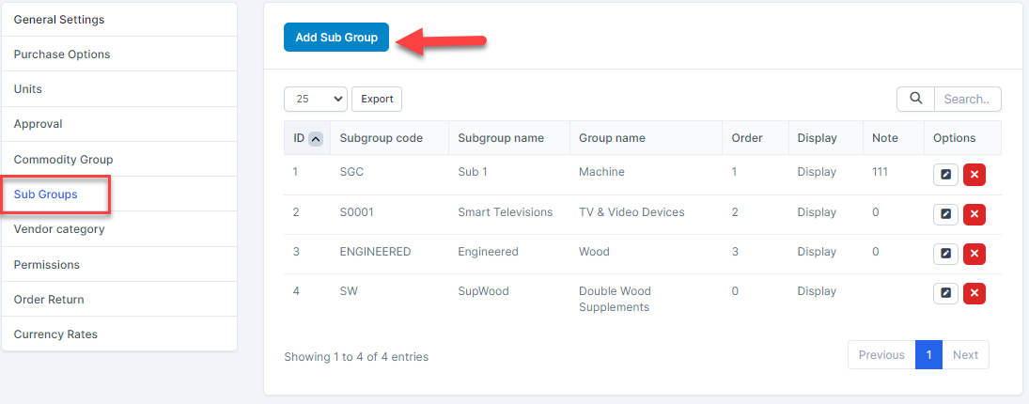Select Vendor category in sidebar
1029x404 pixels.
point(59,229)
